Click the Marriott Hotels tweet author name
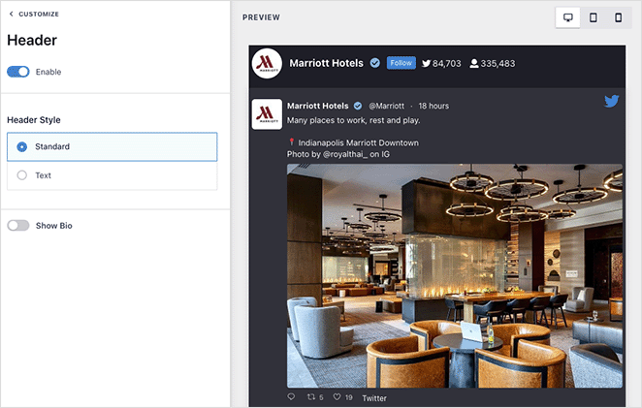 point(318,106)
